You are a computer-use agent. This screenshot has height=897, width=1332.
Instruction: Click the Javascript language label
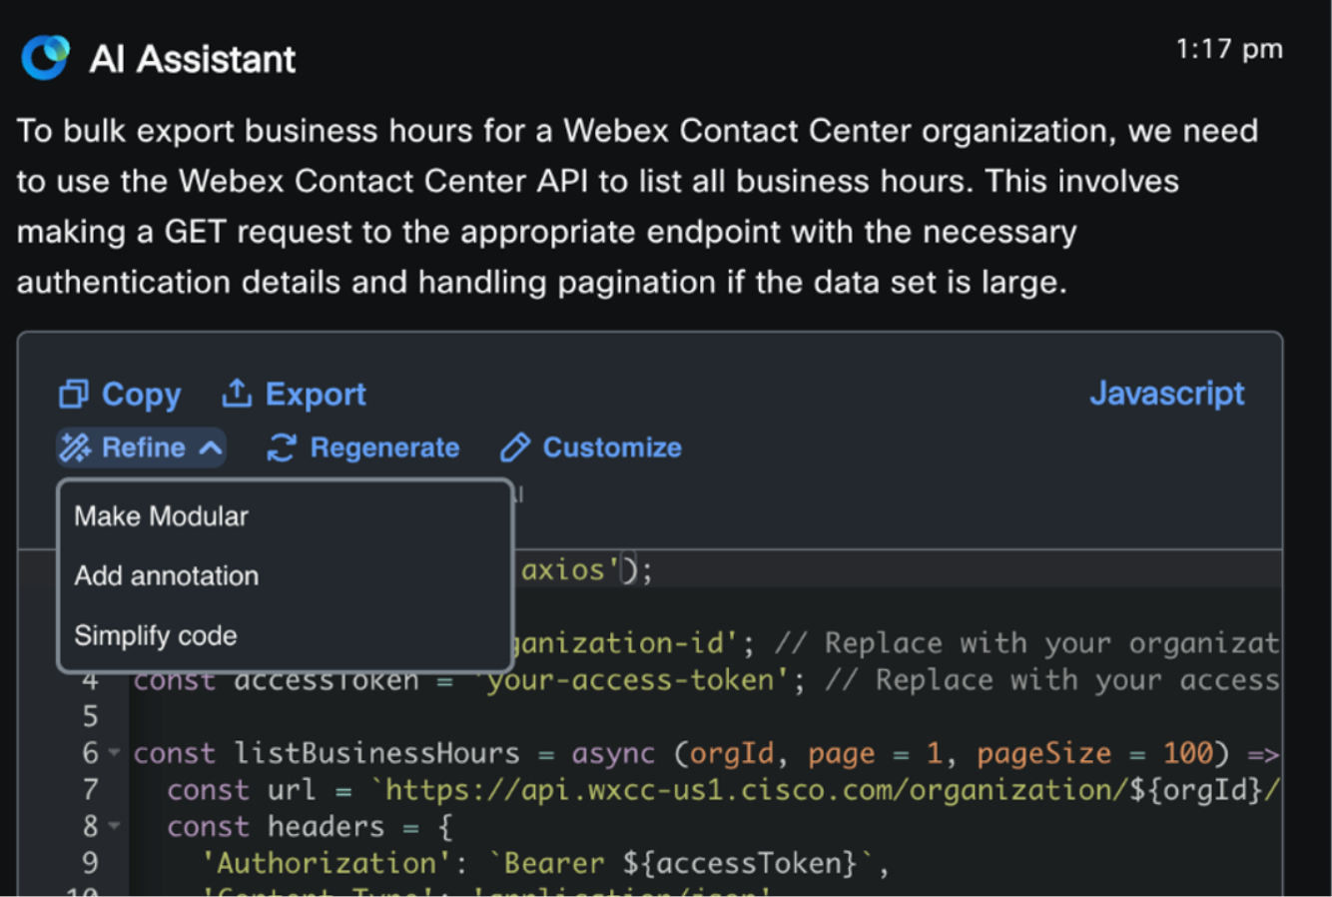coord(1166,394)
